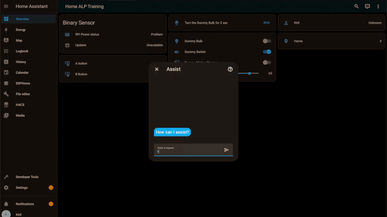Open Assist help with the question mark icon

[x=230, y=69]
